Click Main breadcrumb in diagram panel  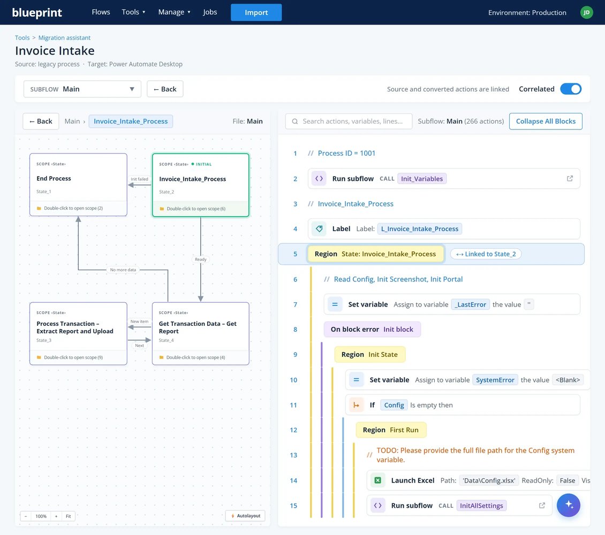click(72, 121)
